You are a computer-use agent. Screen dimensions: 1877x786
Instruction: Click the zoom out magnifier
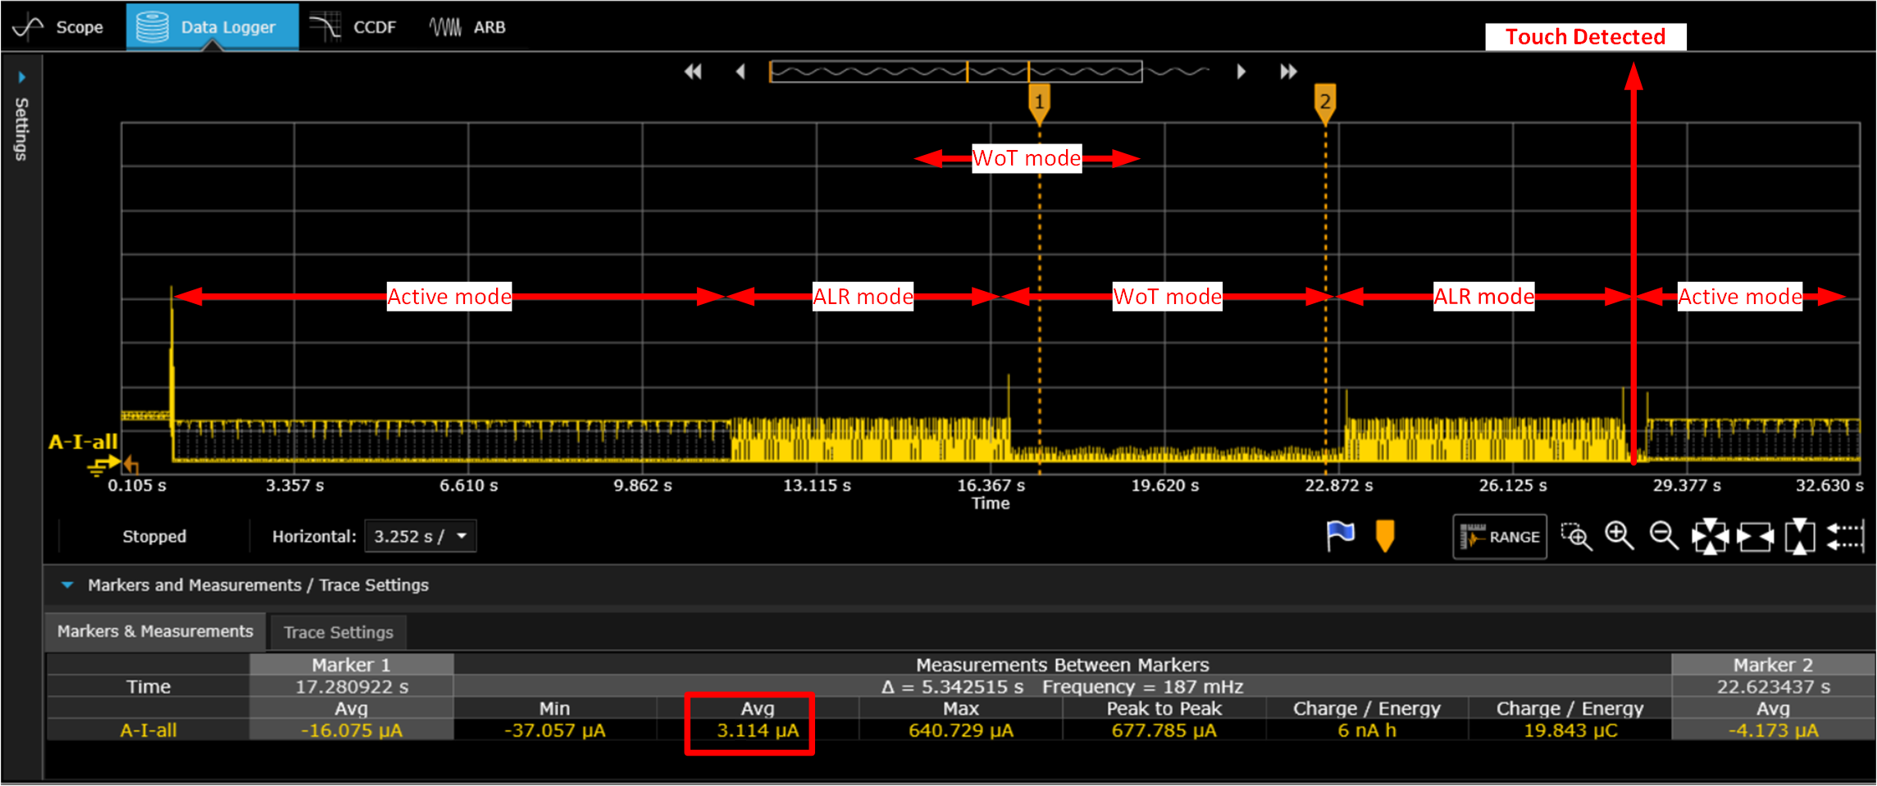point(1664,536)
